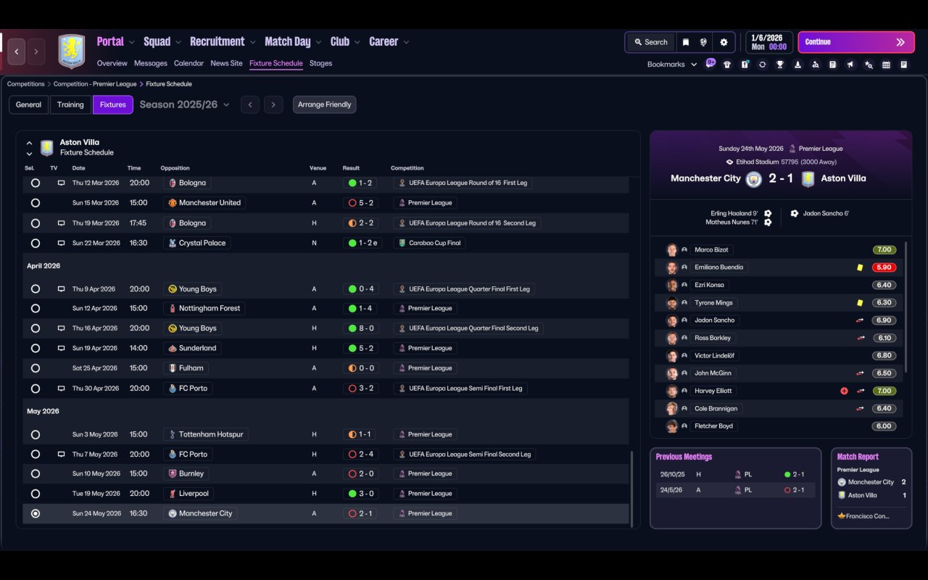Click the date and time display 1/6/2026
This screenshot has height=580, width=928.
click(768, 42)
